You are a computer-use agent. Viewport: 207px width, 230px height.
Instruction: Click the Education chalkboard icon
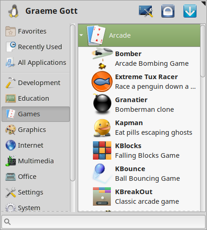point(11,98)
